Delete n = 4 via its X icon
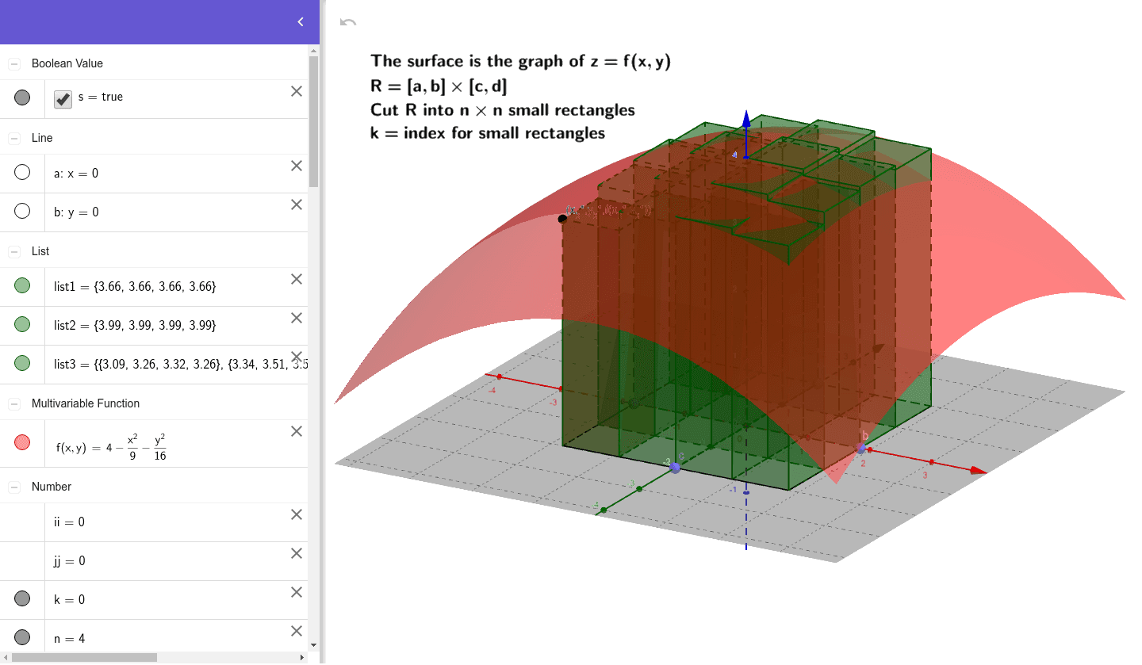Screen dimensions: 1142x665 296,630
